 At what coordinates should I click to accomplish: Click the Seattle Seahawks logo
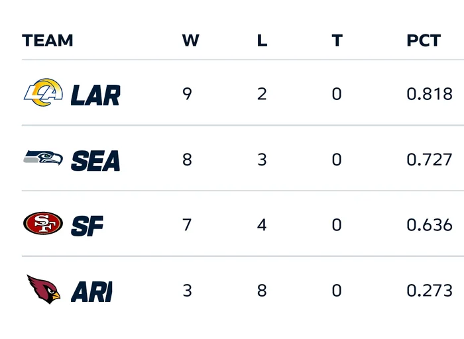(43, 158)
